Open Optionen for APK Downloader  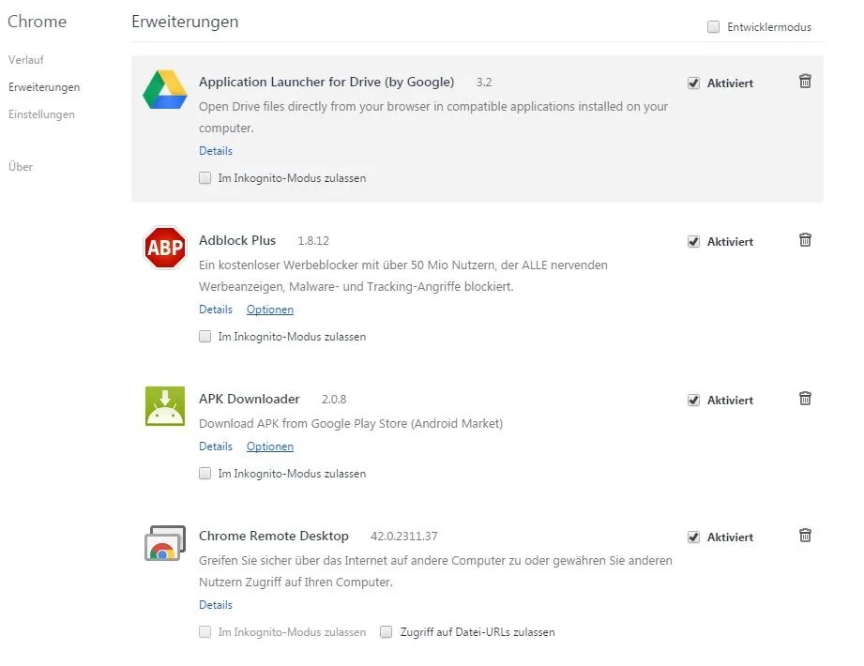click(270, 447)
